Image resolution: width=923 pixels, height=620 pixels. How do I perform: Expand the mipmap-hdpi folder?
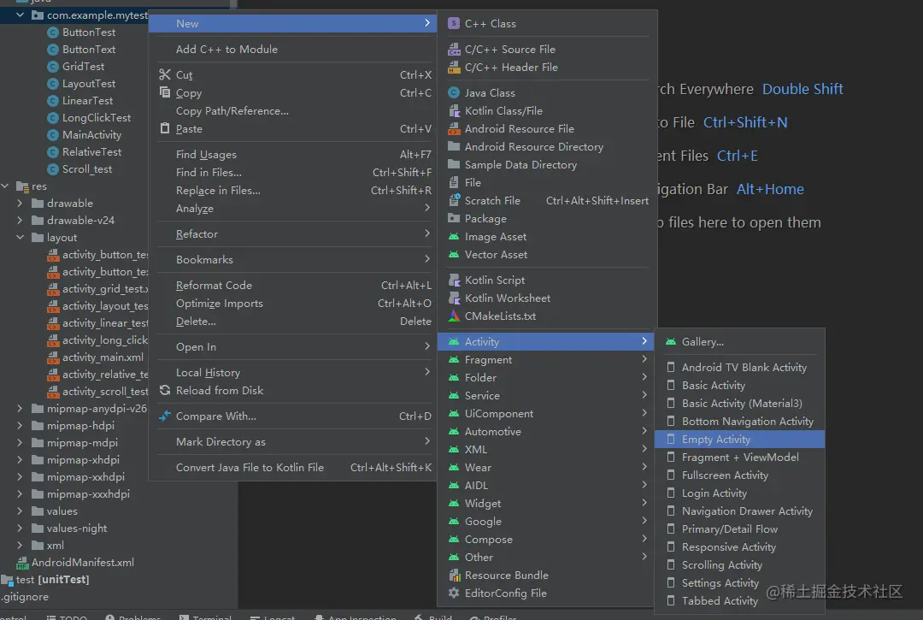click(x=20, y=425)
